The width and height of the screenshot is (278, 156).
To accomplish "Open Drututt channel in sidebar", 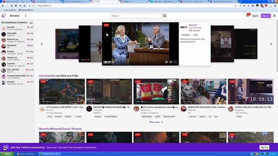I will click(x=17, y=28).
